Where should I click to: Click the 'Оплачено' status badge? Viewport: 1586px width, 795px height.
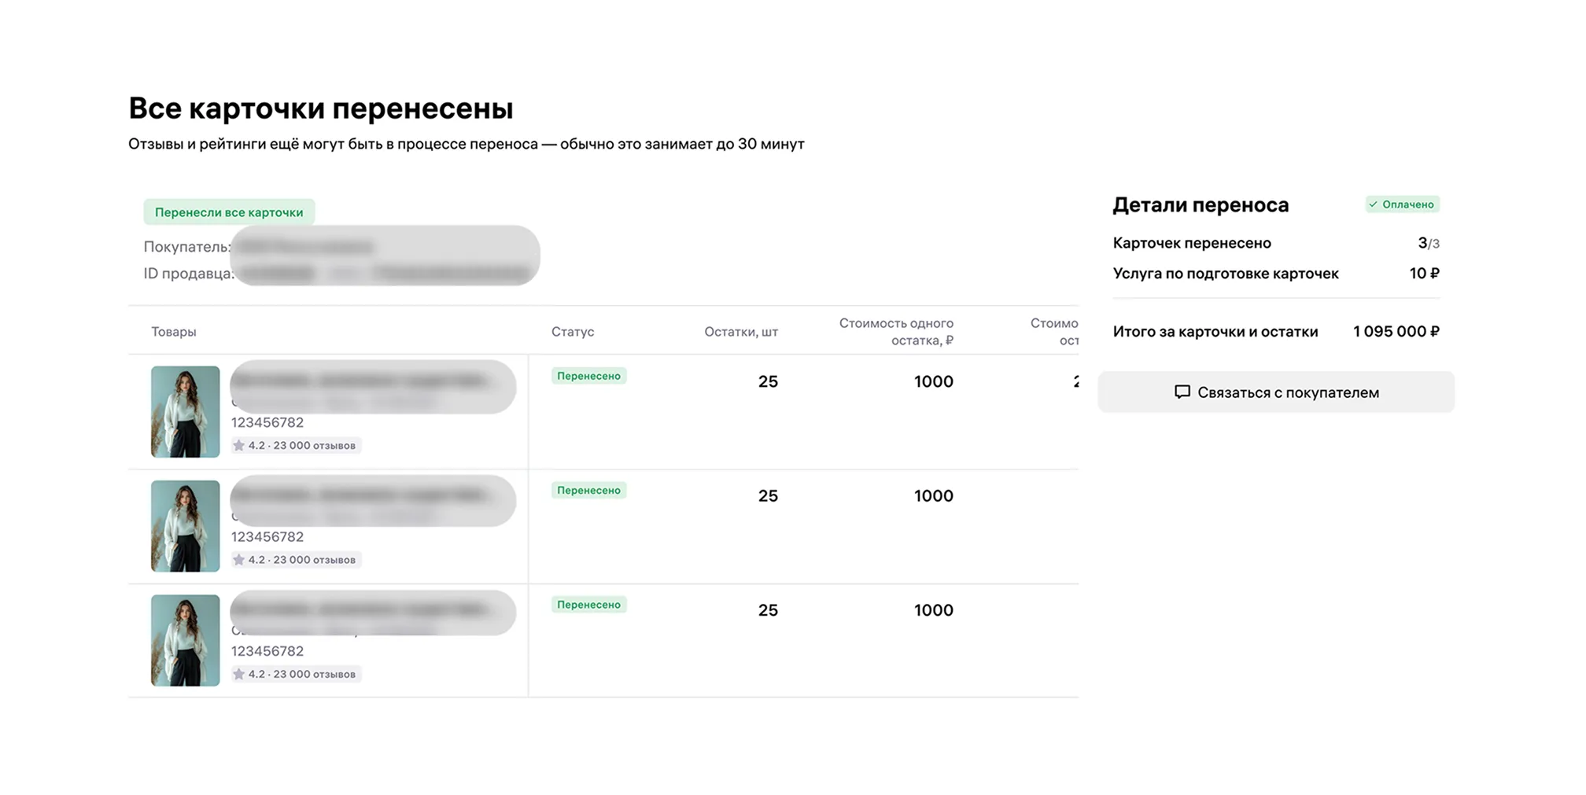(1402, 204)
